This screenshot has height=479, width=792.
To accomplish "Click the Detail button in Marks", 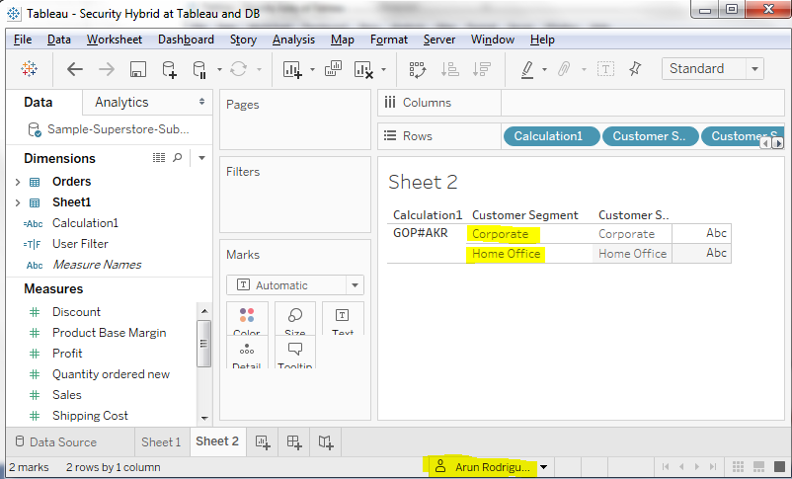I will pos(247,353).
